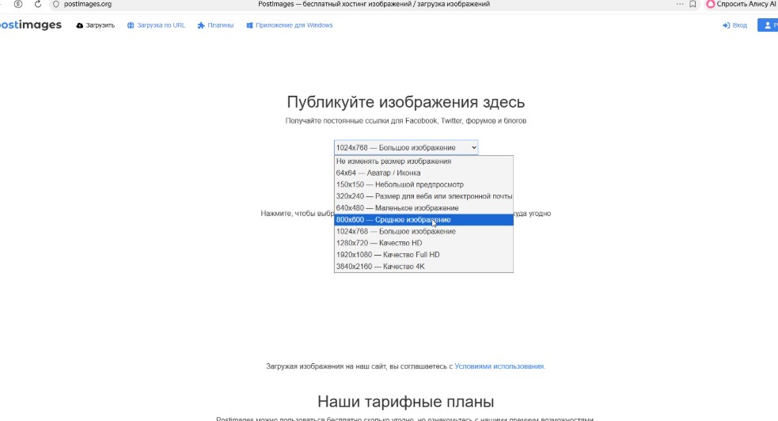Click the page title text in browser header
The width and height of the screenshot is (778, 421).
pyautogui.click(x=374, y=4)
